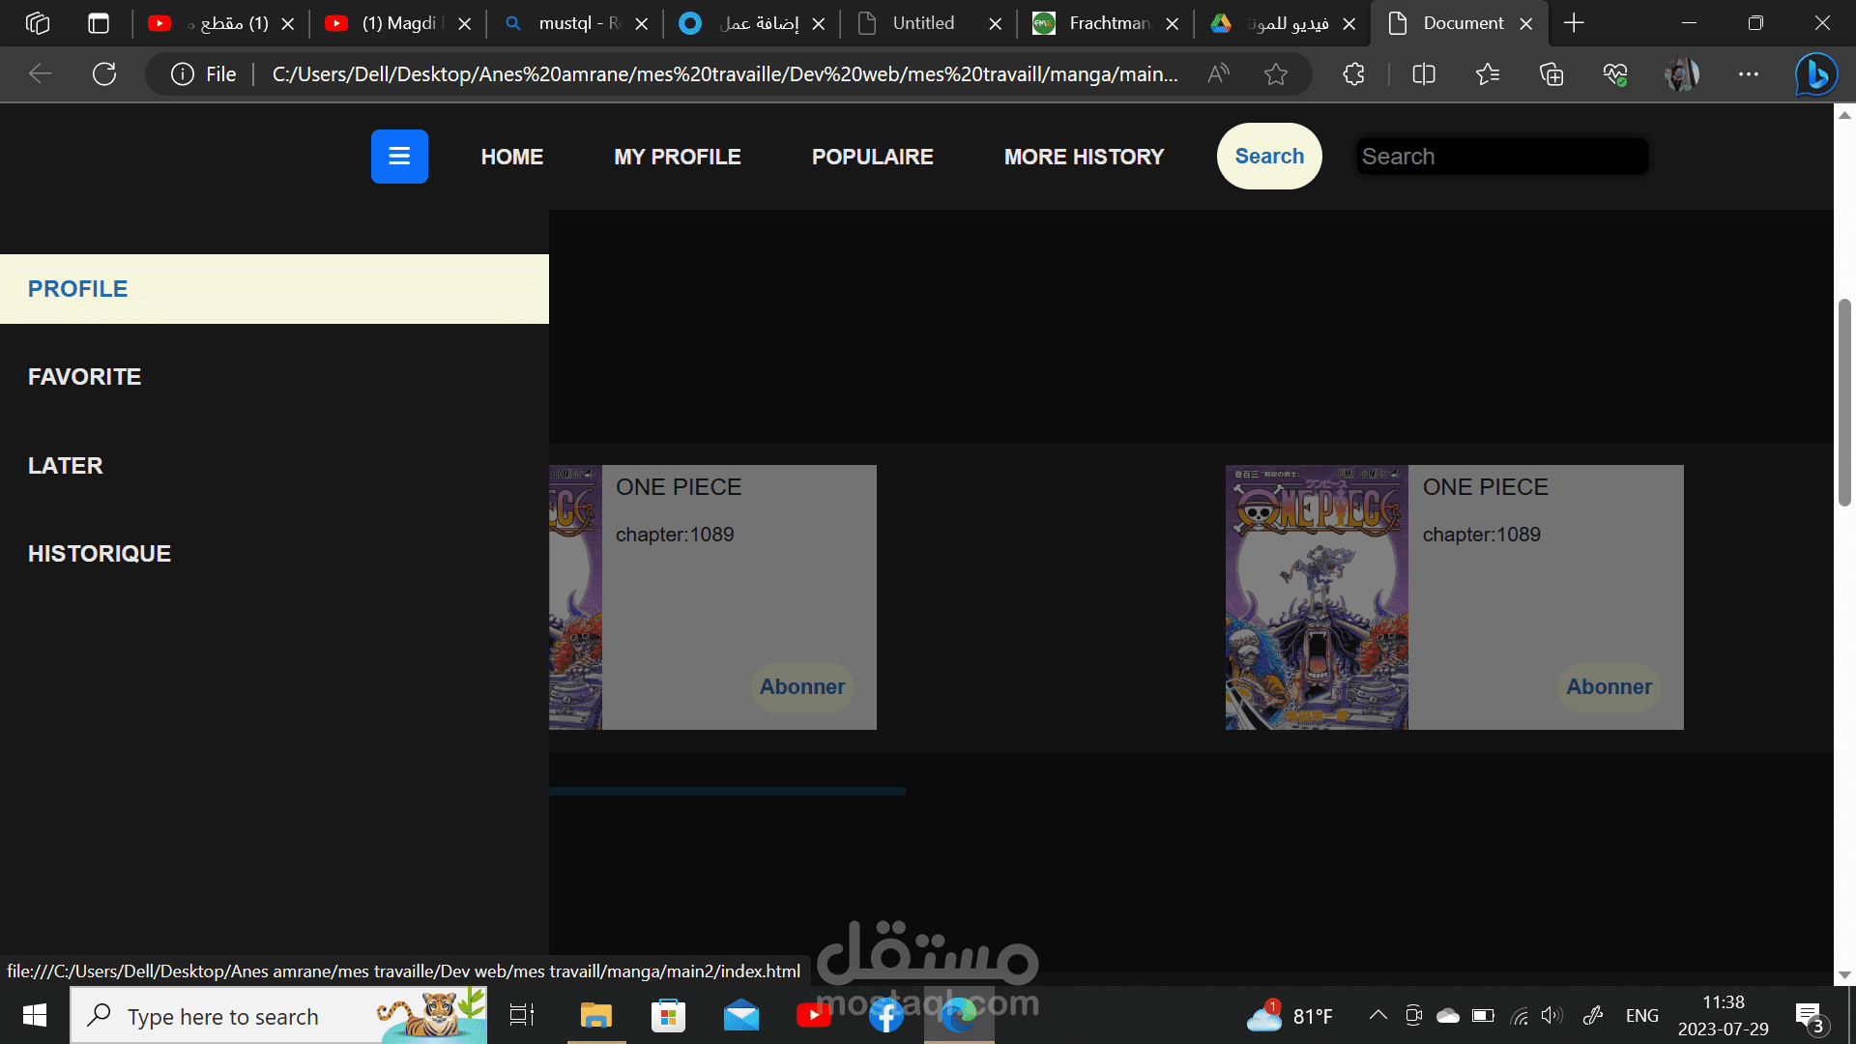Viewport: 1856px width, 1044px height.
Task: Go to HOME in the navigation bar
Action: pyautogui.click(x=512, y=157)
